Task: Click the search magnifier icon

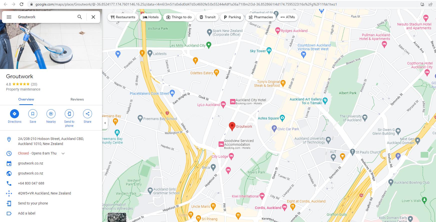Action: (80, 17)
